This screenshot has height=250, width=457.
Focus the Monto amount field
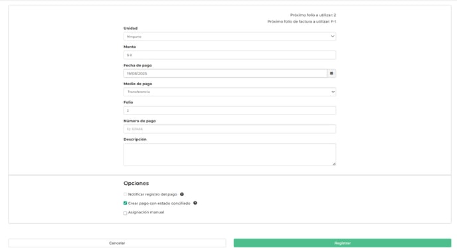point(230,55)
